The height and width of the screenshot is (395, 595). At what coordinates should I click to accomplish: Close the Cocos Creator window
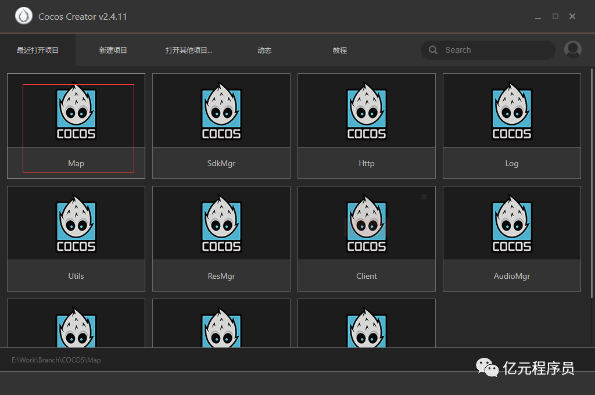point(572,16)
